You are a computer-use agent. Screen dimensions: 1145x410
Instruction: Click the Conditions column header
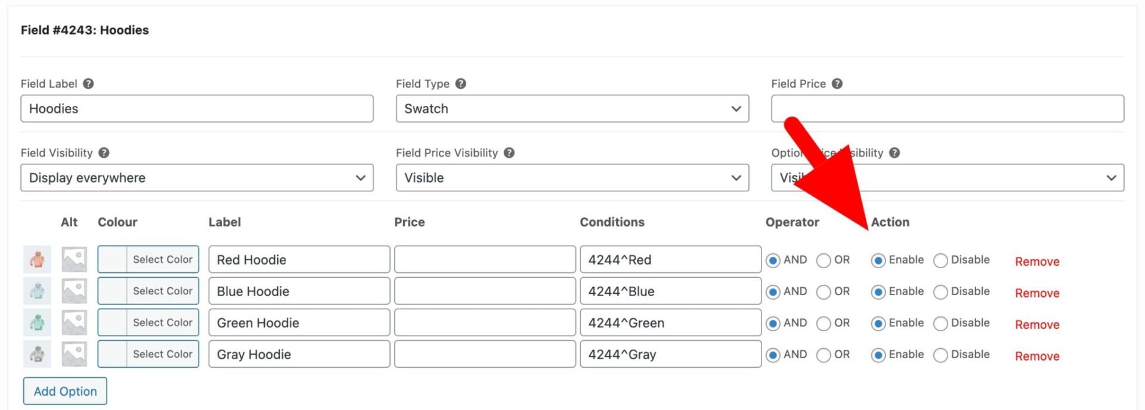click(612, 222)
